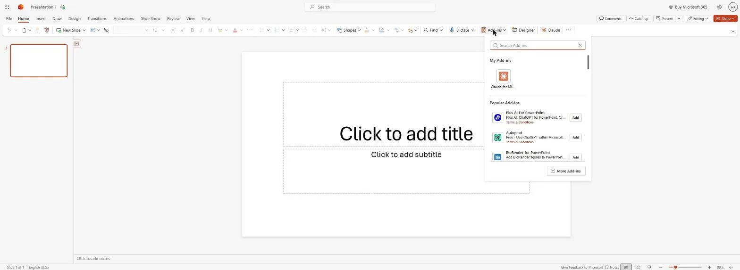Open the Settings gear icon

click(x=719, y=7)
